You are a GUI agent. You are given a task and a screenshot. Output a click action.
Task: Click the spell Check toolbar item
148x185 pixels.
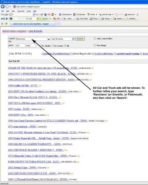(x=91, y=15)
